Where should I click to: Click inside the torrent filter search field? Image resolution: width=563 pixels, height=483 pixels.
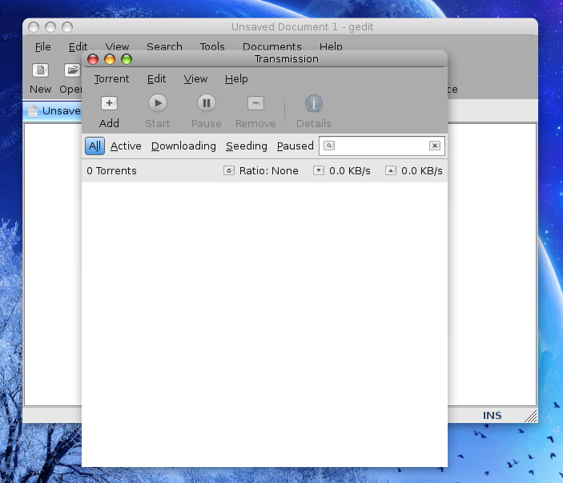click(382, 146)
